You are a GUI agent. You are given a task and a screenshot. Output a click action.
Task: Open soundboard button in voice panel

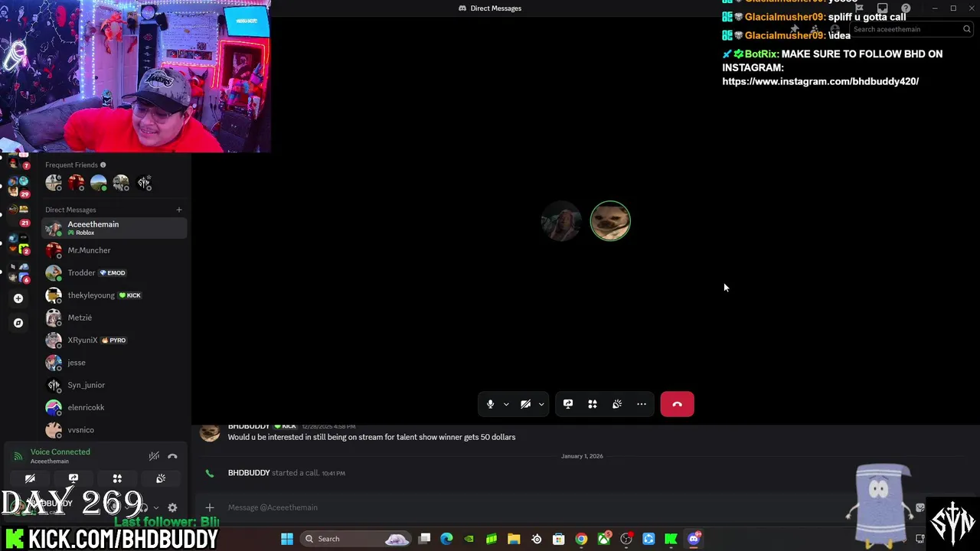click(161, 478)
